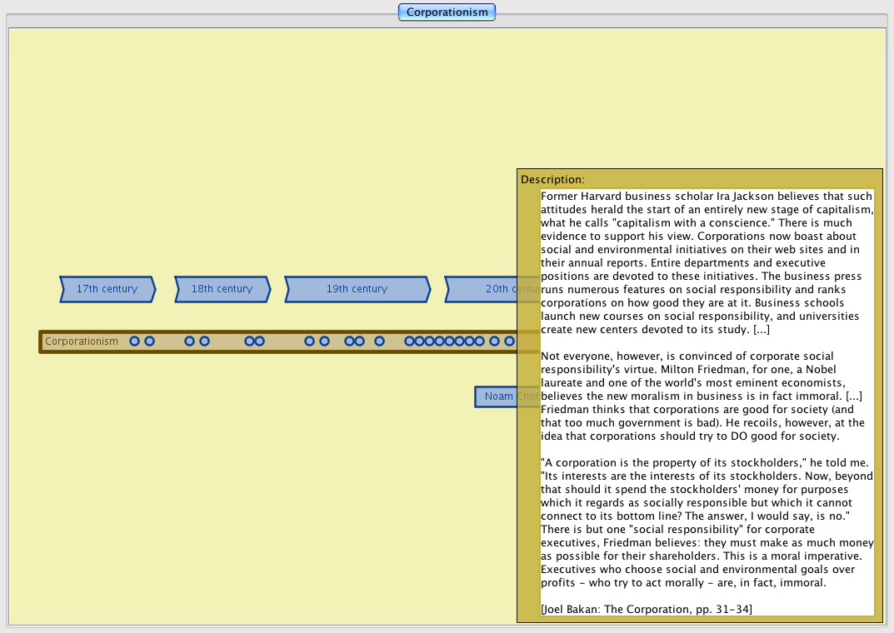This screenshot has height=633, width=894.
Task: Open the 19th century era arrow
Action: coord(357,289)
